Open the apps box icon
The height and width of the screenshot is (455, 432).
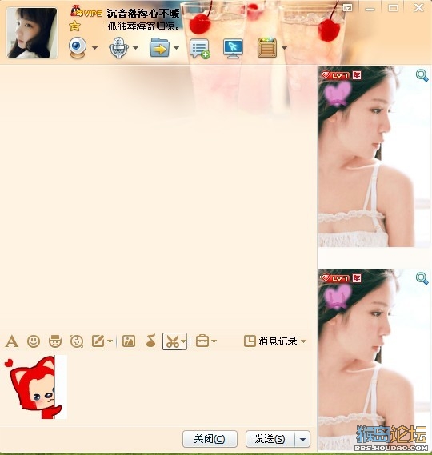[x=267, y=47]
